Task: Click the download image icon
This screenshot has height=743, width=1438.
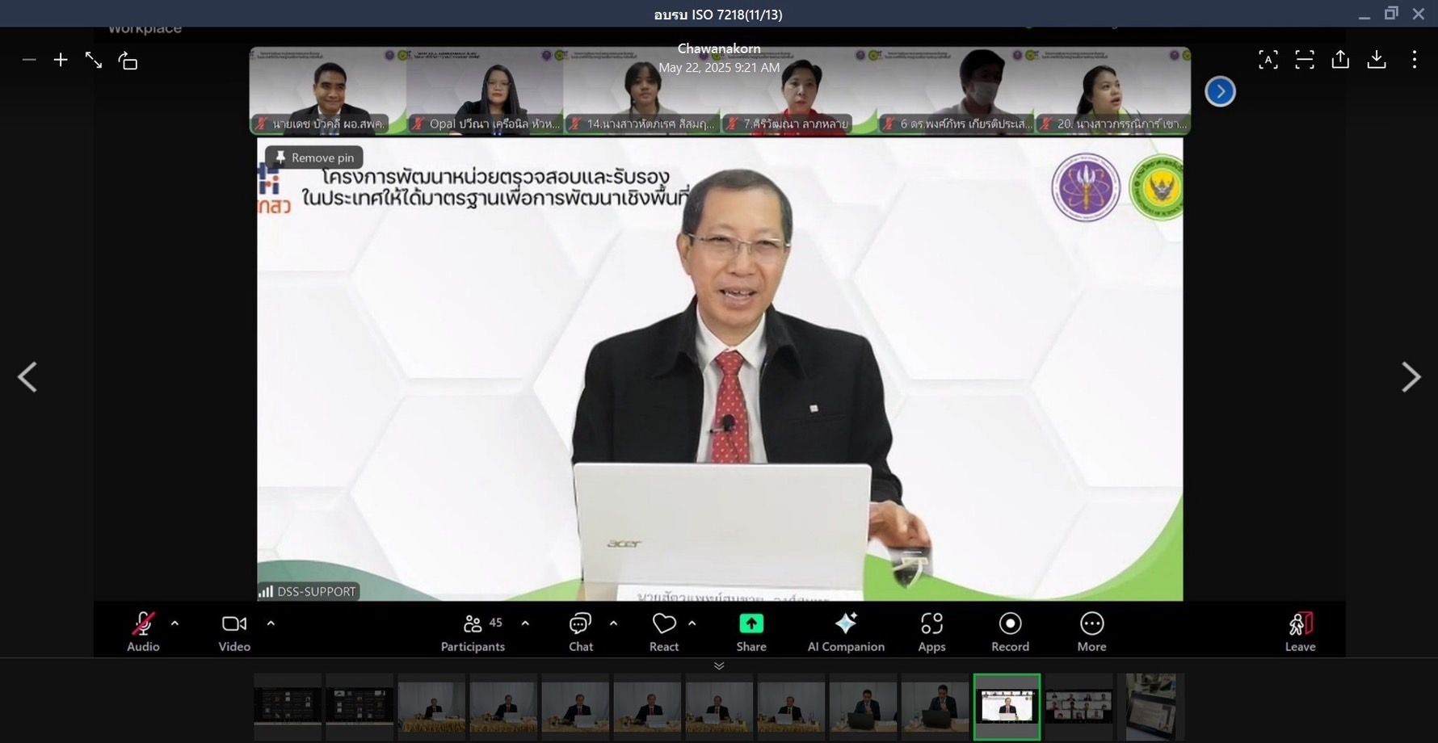Action: click(1377, 59)
